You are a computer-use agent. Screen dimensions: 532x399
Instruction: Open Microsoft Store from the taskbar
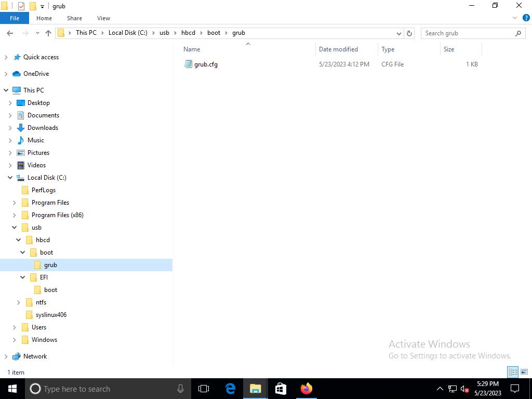coord(281,389)
